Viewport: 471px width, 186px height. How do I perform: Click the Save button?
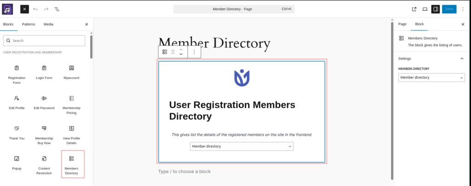pos(449,9)
